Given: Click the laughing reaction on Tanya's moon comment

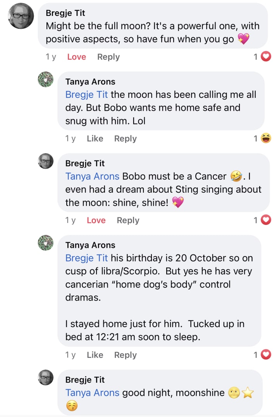Looking at the screenshot, I should coord(266,138).
